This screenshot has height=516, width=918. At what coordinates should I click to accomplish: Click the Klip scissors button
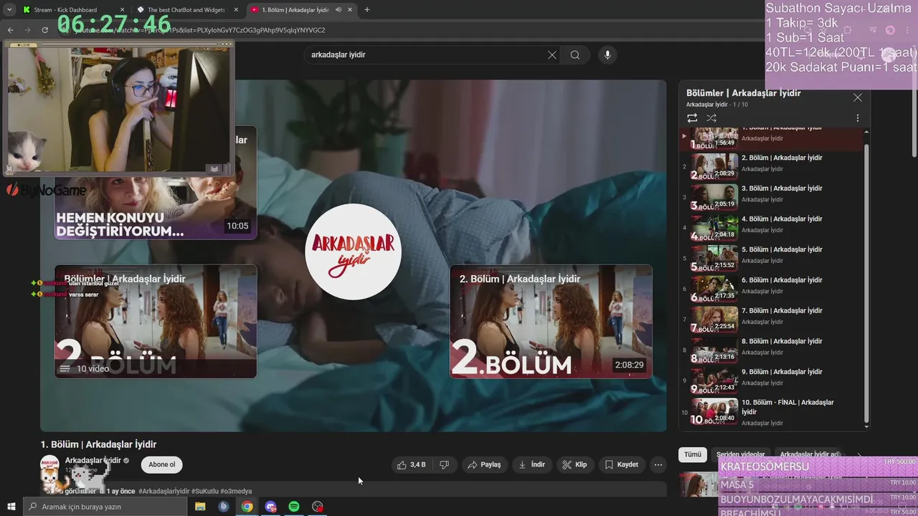pyautogui.click(x=574, y=464)
